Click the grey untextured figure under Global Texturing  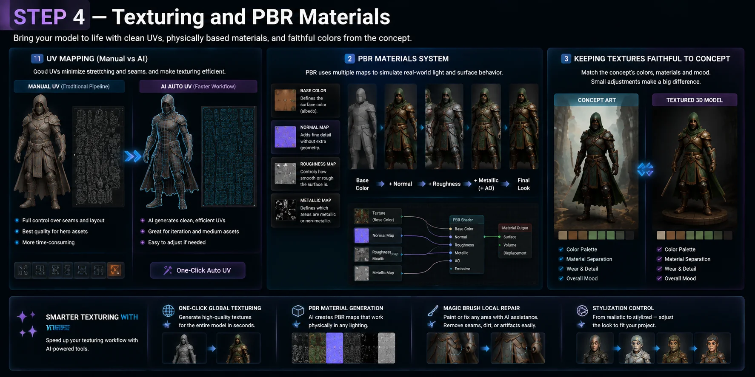(x=184, y=348)
